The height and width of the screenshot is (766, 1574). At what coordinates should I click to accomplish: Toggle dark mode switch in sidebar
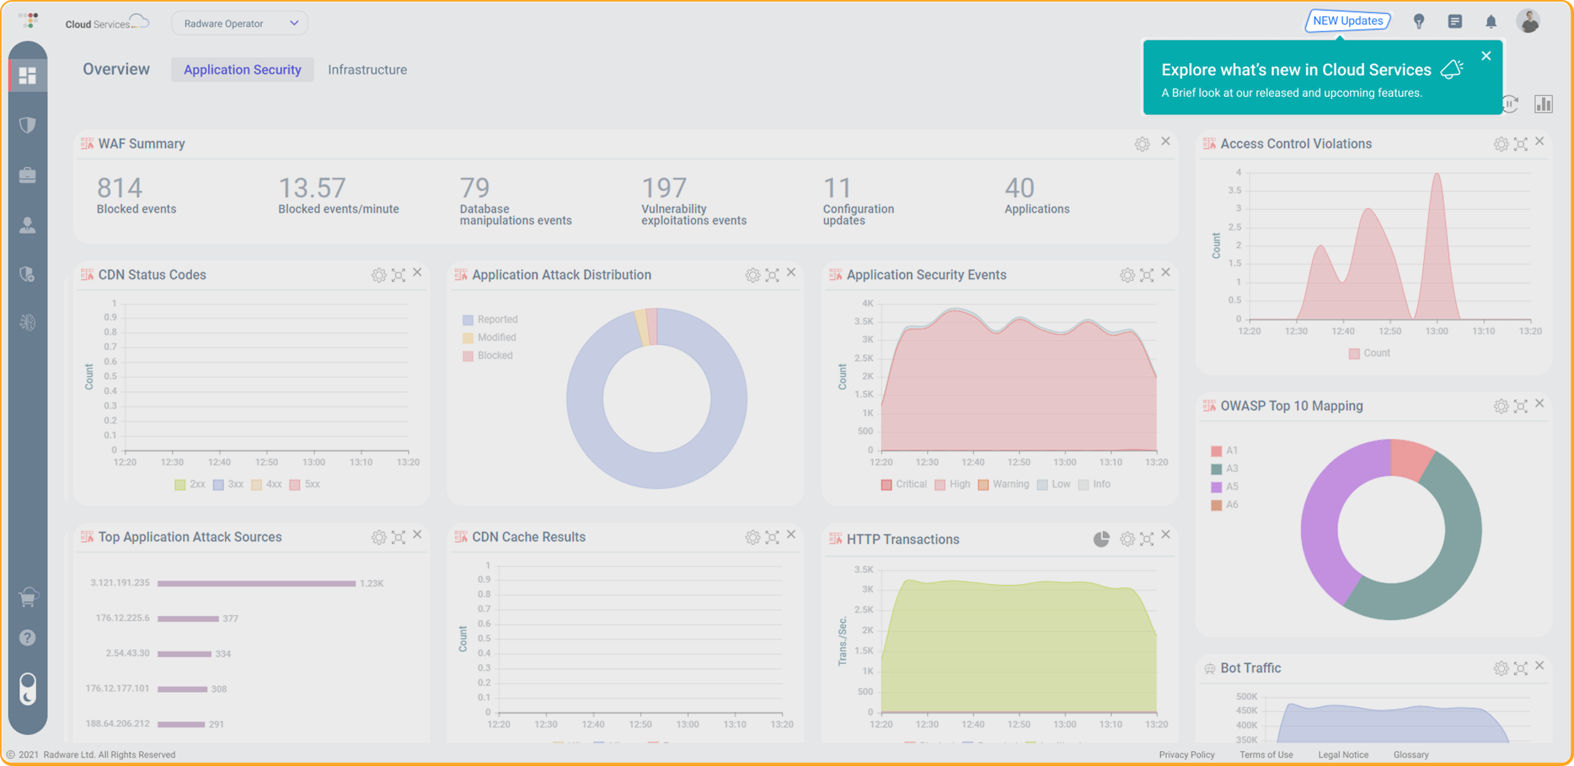[28, 689]
